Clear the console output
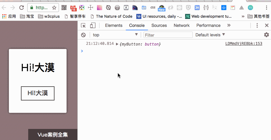Screen dimensions: 271x140 (83, 35)
